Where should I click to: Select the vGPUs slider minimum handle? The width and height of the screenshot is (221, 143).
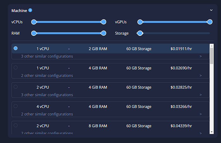coord(140,22)
